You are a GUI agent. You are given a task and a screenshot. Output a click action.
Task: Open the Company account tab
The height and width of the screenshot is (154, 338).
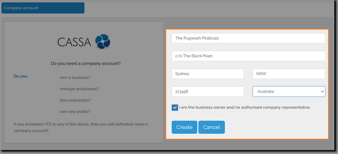click(43, 8)
